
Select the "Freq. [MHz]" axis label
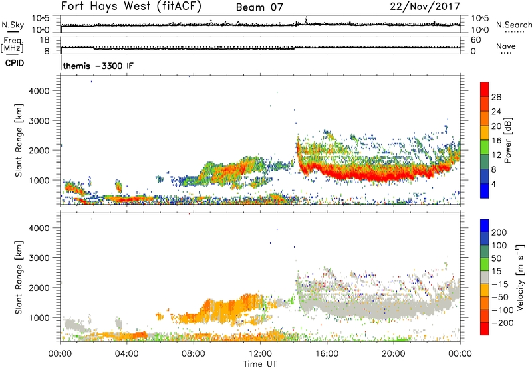[12, 45]
